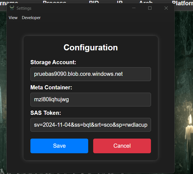Minimize the Settings window
Screen dimensions: 193x174
(x=134, y=8)
